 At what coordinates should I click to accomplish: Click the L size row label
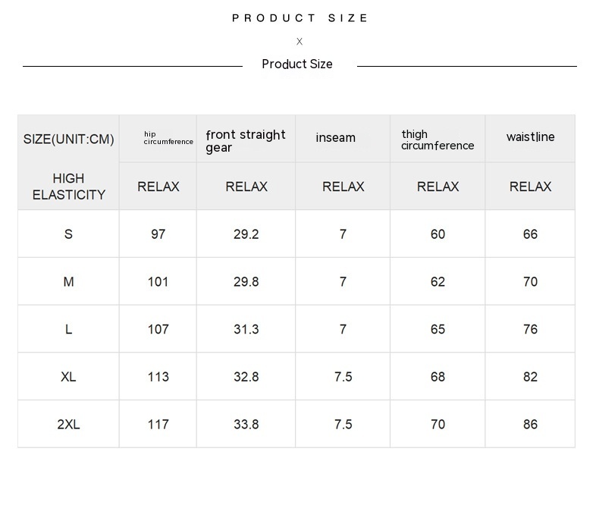68,329
